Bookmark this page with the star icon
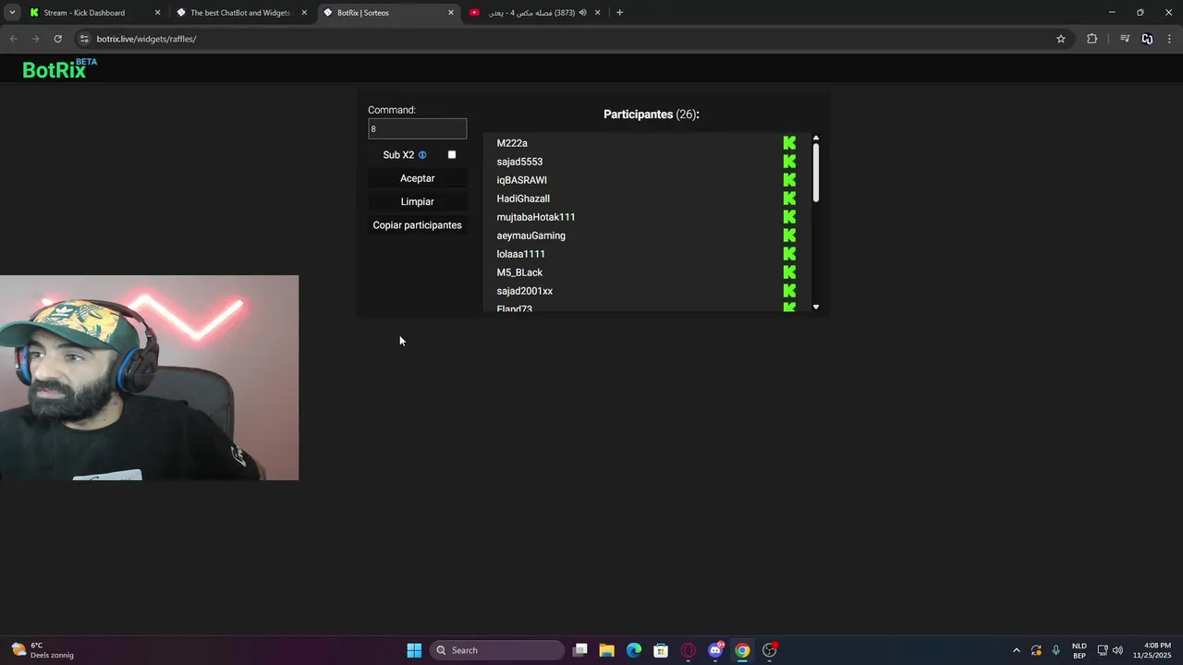This screenshot has width=1183, height=665. point(1061,39)
